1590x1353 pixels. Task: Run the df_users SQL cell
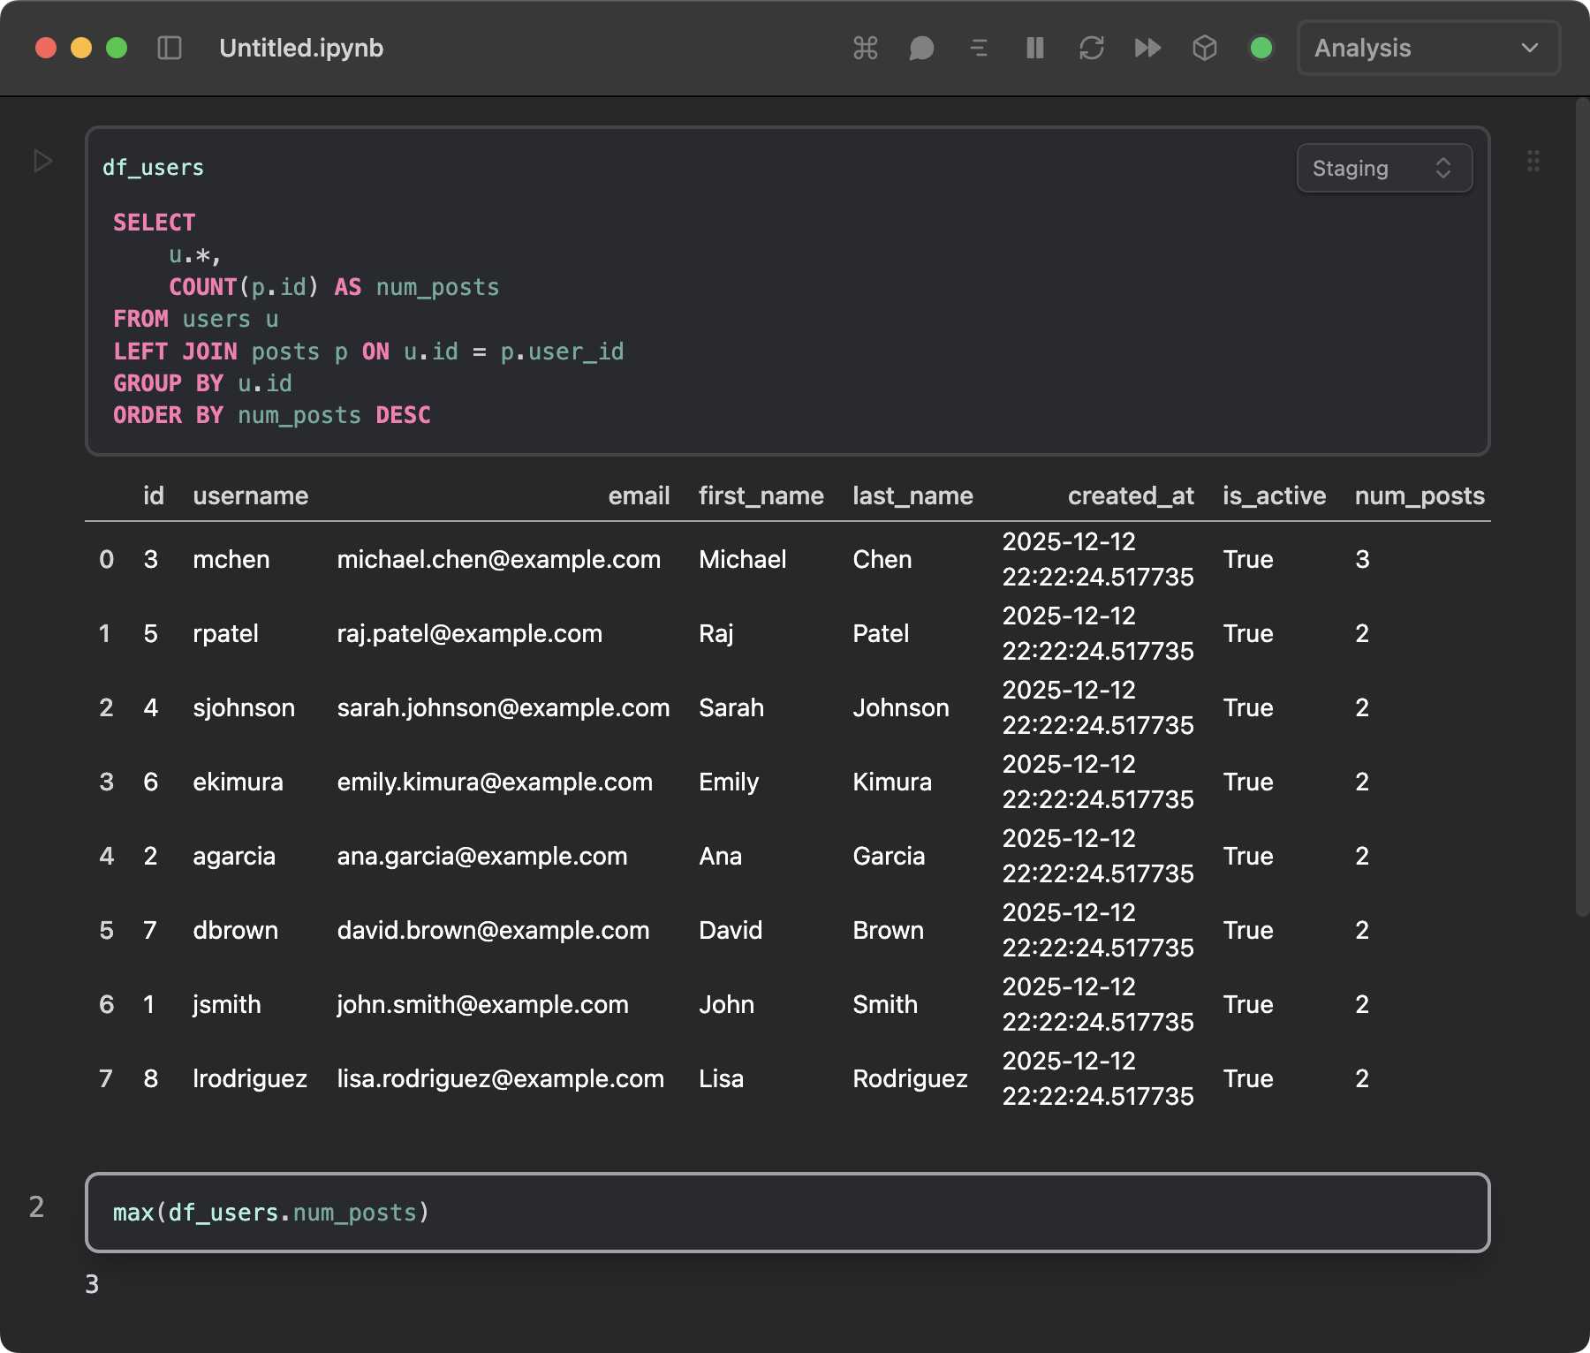[41, 162]
